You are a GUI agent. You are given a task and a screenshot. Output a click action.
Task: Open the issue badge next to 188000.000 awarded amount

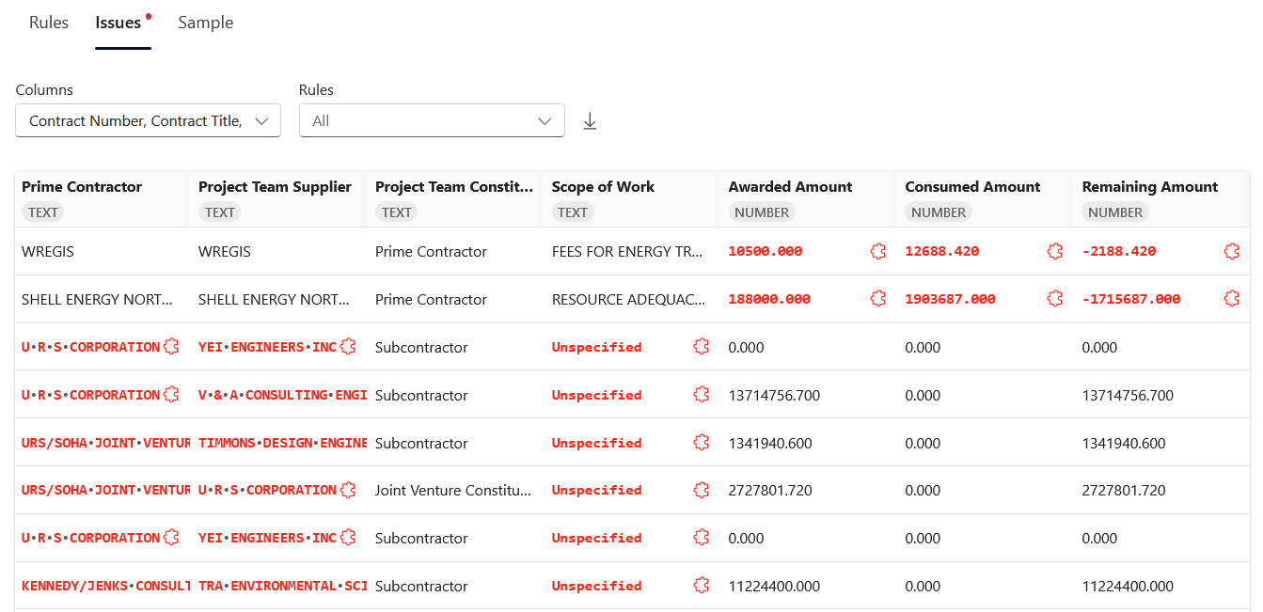click(877, 298)
